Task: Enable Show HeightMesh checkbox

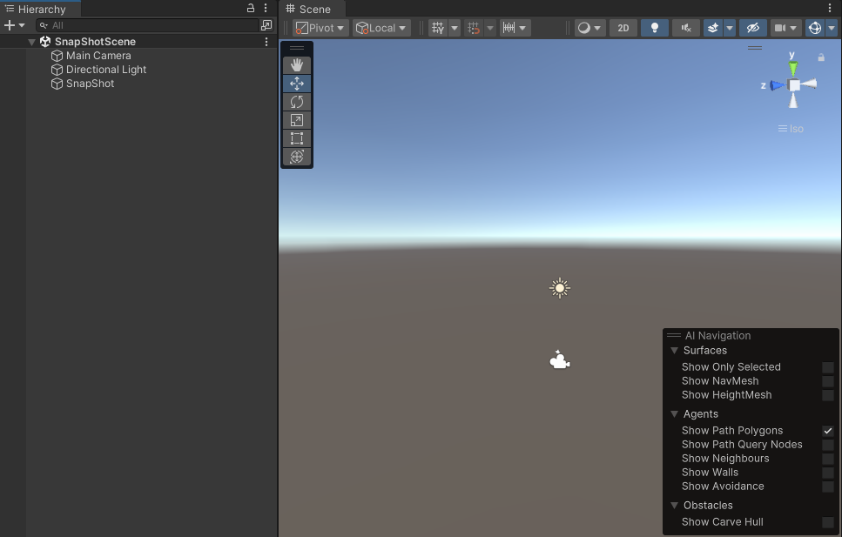Action: [x=828, y=395]
